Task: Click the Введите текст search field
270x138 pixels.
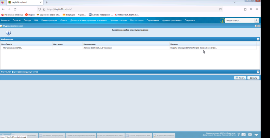Action: [x=240, y=20]
